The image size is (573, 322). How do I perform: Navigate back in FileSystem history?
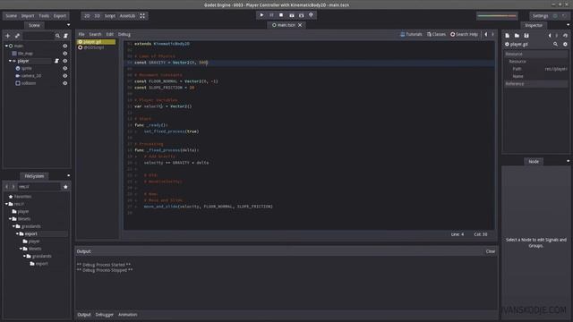click(6, 187)
